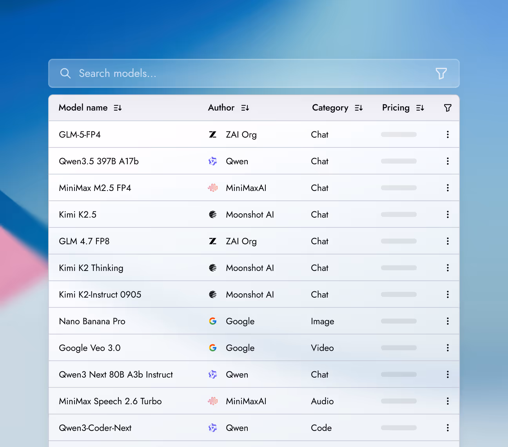Click the Moonshot AI logo in Kimi K2.5 row
Image resolution: width=508 pixels, height=447 pixels.
coord(213,214)
